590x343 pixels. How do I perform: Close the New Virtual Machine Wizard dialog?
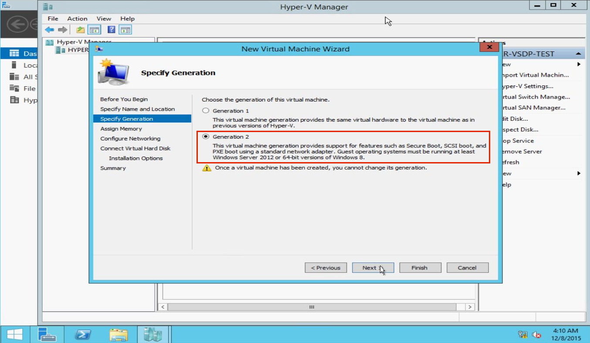tap(489, 47)
